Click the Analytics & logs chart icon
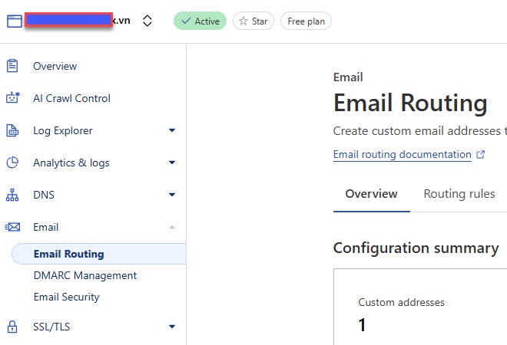507x345 pixels. pos(12,163)
